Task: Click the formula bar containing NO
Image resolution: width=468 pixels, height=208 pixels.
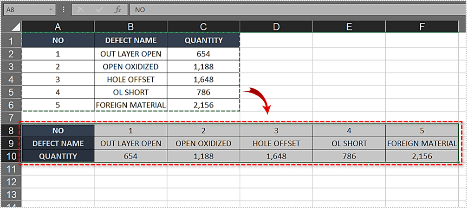Action: (297, 9)
